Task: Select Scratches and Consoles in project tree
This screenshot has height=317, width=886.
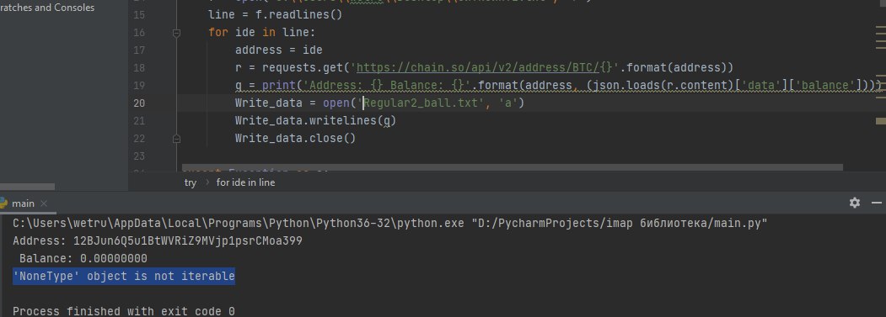Action: coord(47,8)
